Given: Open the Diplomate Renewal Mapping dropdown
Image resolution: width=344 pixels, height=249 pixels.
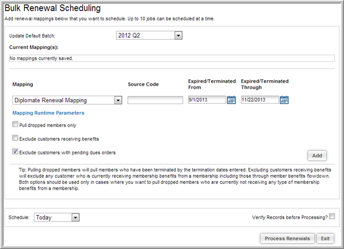Looking at the screenshot, I should (118, 100).
